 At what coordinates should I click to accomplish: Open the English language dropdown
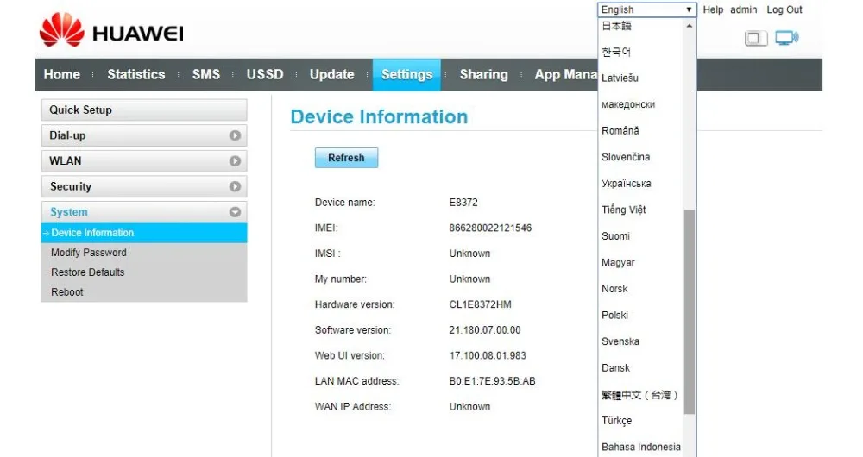(x=646, y=9)
